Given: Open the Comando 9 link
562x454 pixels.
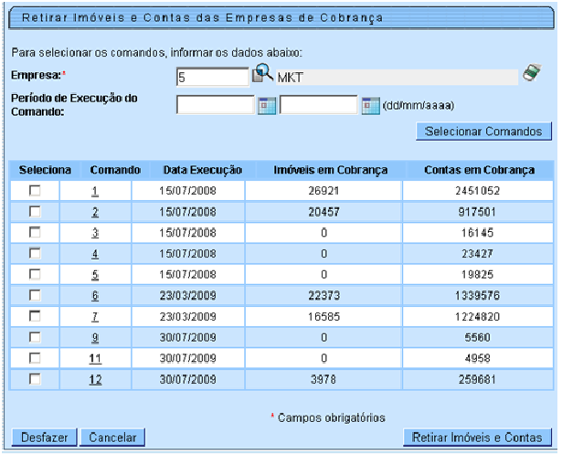Looking at the screenshot, I should point(95,337).
